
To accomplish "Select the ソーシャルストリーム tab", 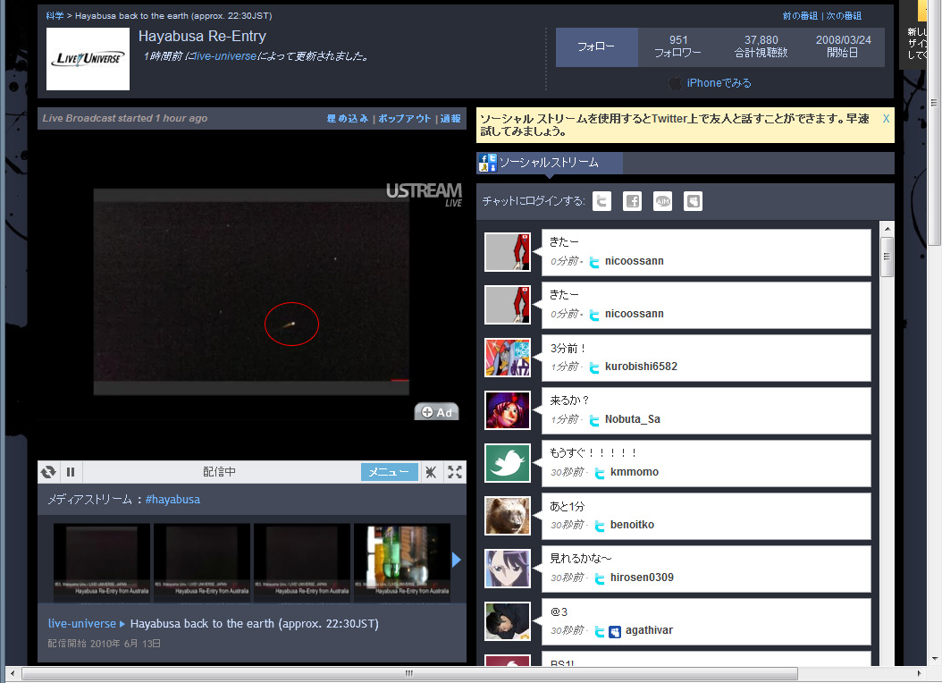I will tap(550, 163).
